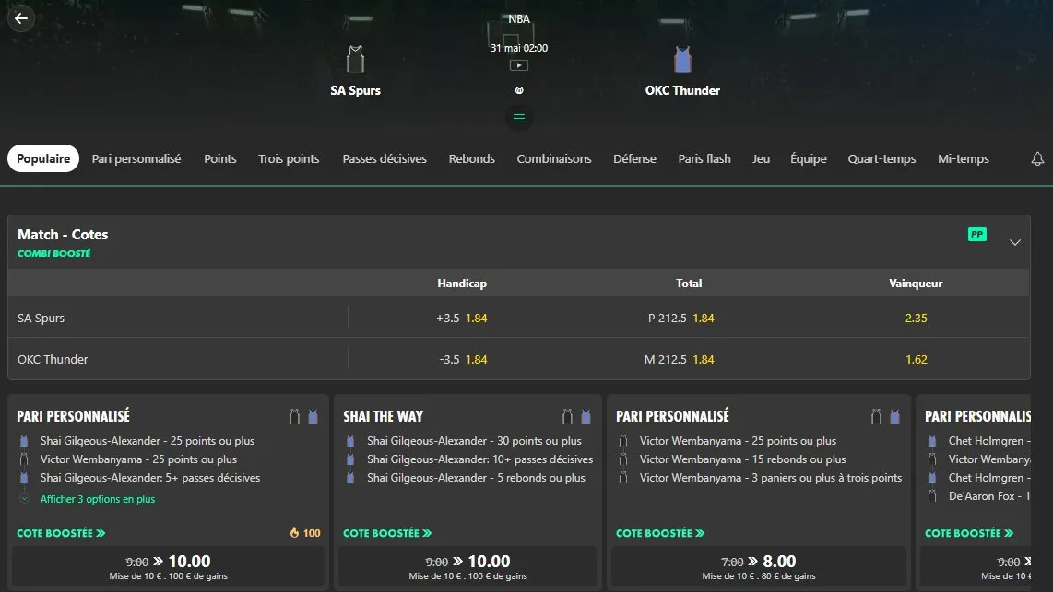Add Shai The Way boosted odds 10.00
This screenshot has width=1053, height=592.
(468, 567)
